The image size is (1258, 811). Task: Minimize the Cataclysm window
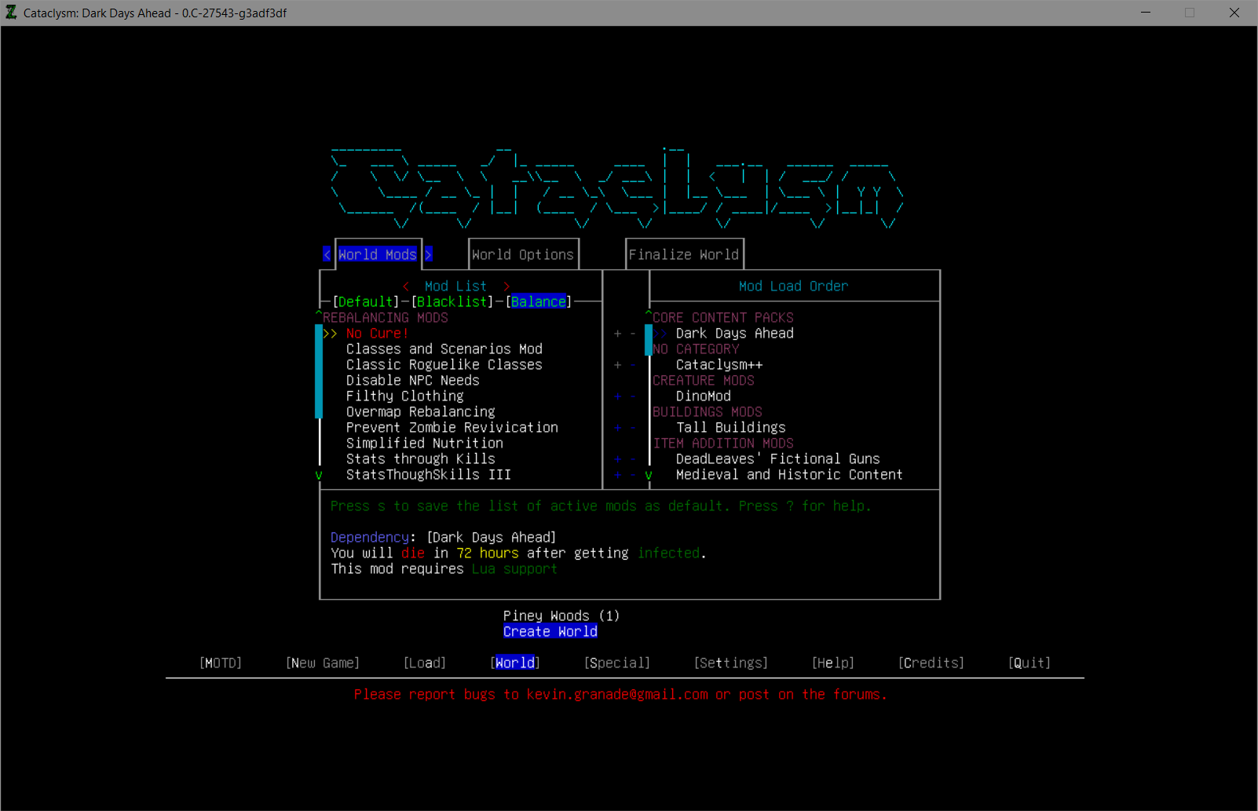click(1146, 13)
